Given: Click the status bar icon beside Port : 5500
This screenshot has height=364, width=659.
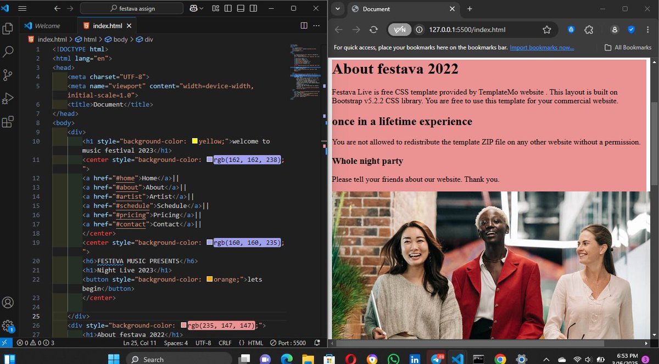Looking at the screenshot, I should [317, 343].
